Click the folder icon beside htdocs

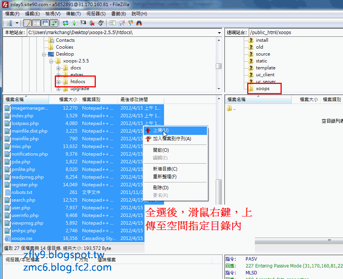(66, 82)
